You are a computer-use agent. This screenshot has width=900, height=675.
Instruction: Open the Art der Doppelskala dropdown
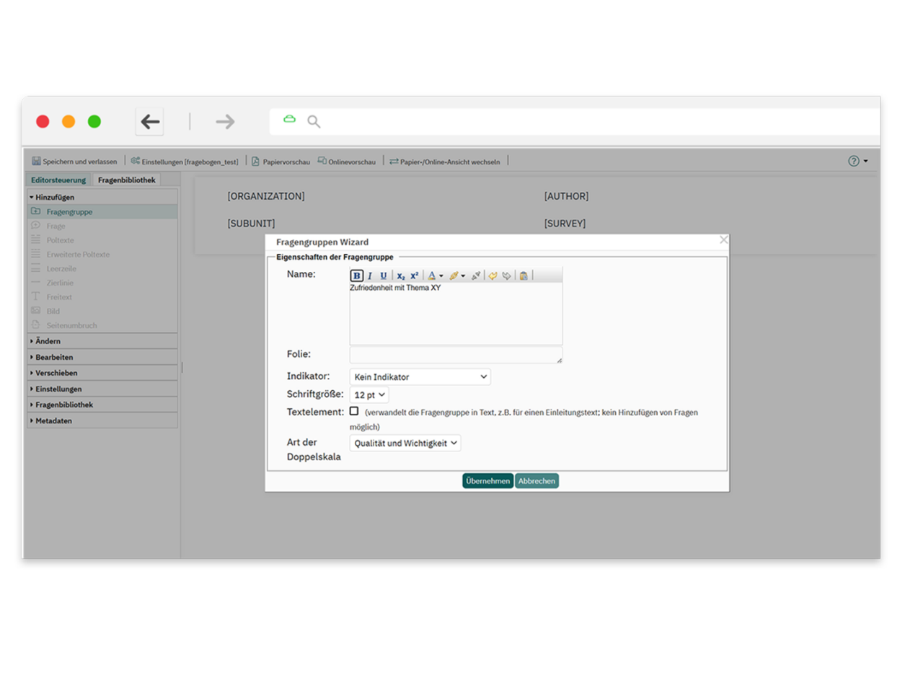pos(405,443)
